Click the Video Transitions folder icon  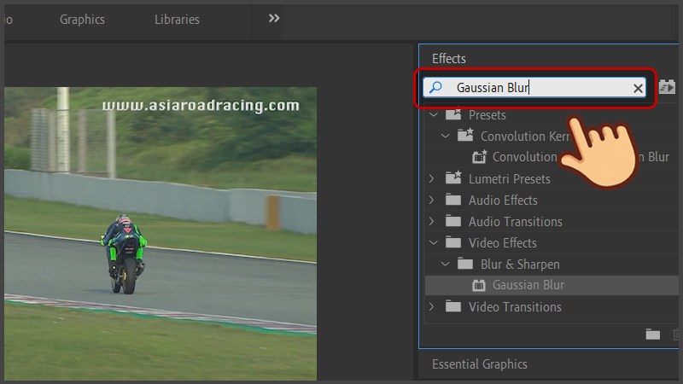[453, 306]
